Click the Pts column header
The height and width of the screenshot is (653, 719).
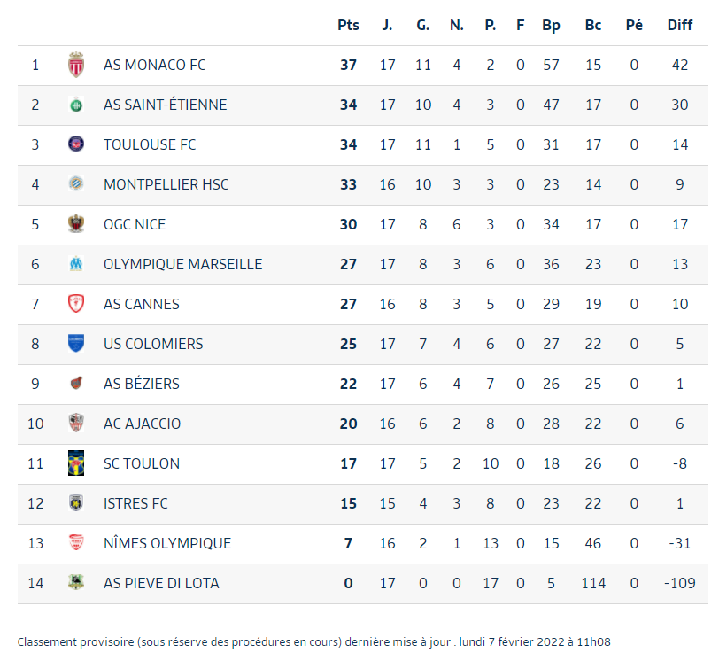pos(349,25)
